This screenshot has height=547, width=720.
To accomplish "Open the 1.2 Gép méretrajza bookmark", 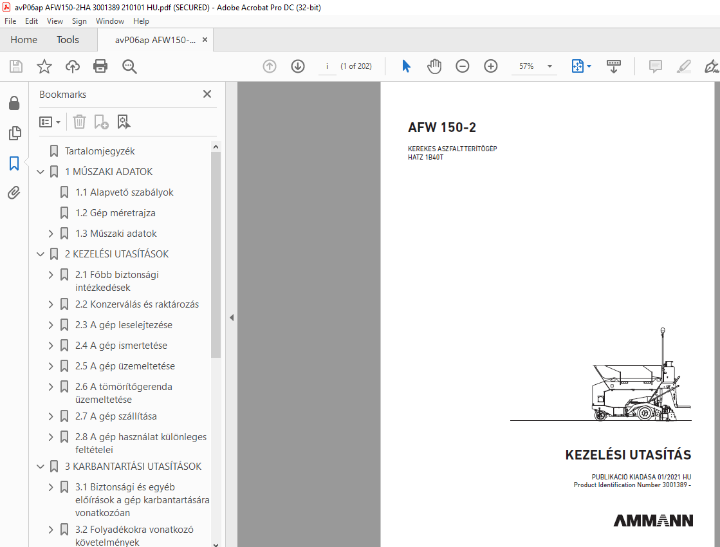I will [115, 213].
